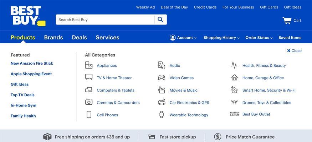Click the TV & Home Theater icon
Screen dimensions: 312x142
click(89, 77)
